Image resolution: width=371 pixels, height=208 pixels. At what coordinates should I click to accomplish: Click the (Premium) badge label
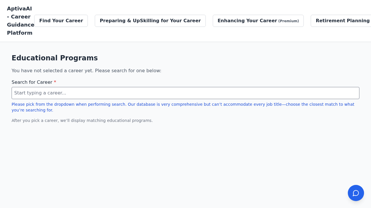(288, 21)
